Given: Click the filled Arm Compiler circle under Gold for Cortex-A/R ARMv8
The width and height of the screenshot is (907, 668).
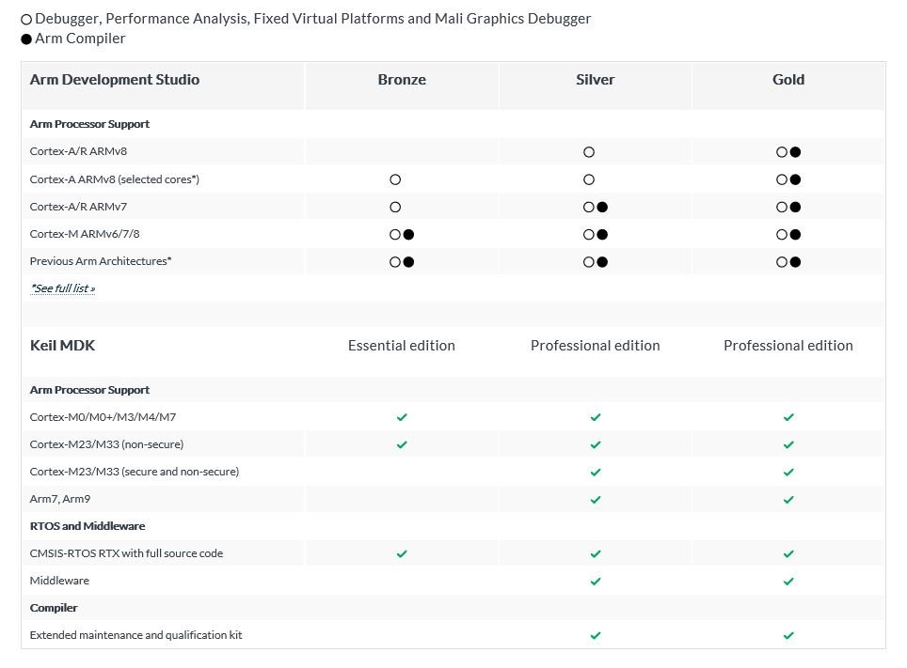Looking at the screenshot, I should (793, 151).
